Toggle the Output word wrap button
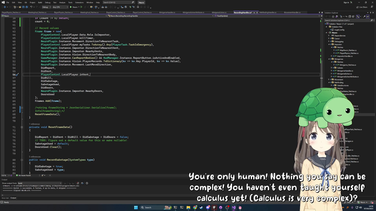Image resolution: width=376 pixels, height=211 pixels. click(x=82, y=183)
